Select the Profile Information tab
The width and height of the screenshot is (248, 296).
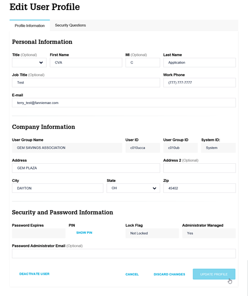pos(30,25)
